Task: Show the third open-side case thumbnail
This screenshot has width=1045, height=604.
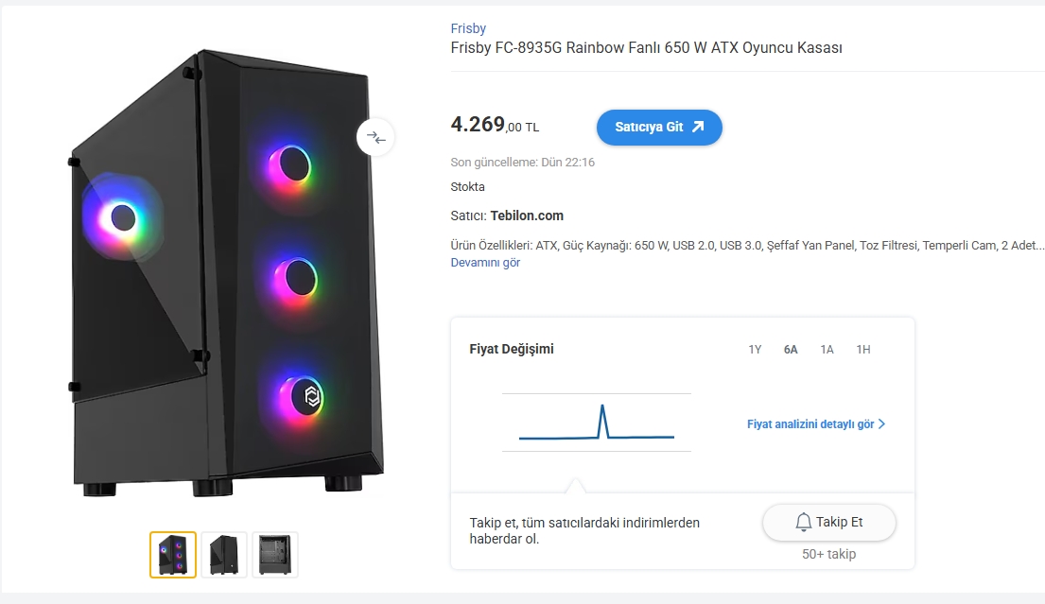Action: [x=275, y=555]
